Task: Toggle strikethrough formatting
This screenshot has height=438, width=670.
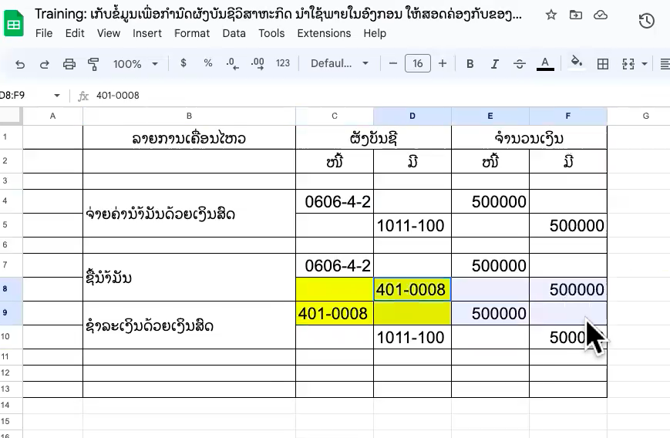Action: pos(520,64)
